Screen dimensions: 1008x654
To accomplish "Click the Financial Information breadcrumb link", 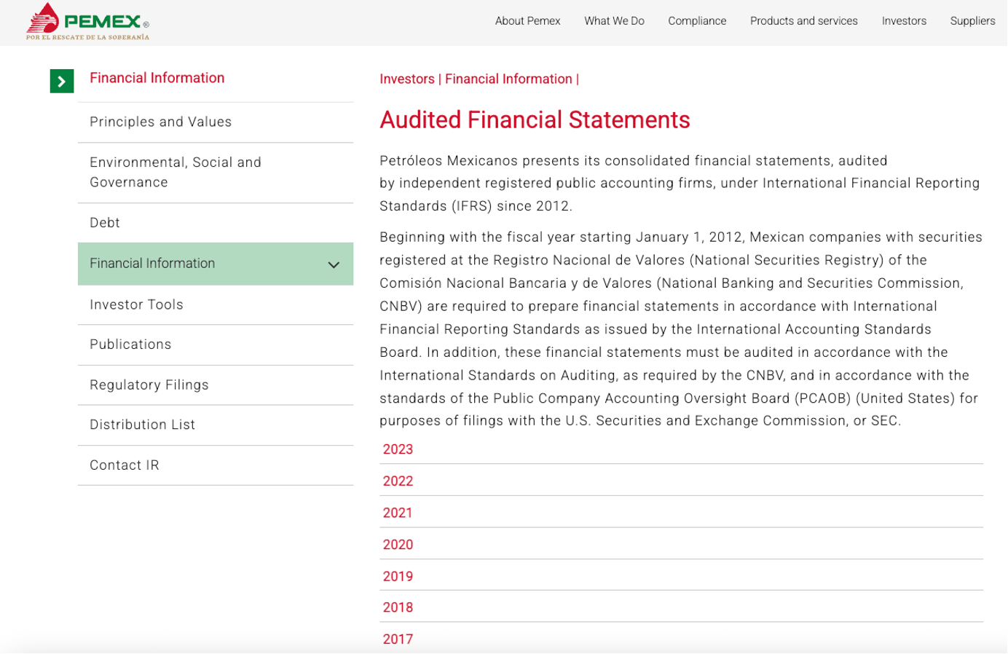I will pyautogui.click(x=508, y=79).
